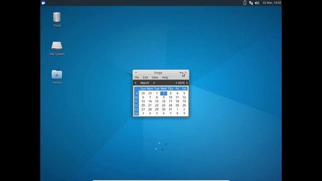Select March 20 in the calendar
Image resolution: width=322 pixels, height=181 pixels.
click(143, 105)
